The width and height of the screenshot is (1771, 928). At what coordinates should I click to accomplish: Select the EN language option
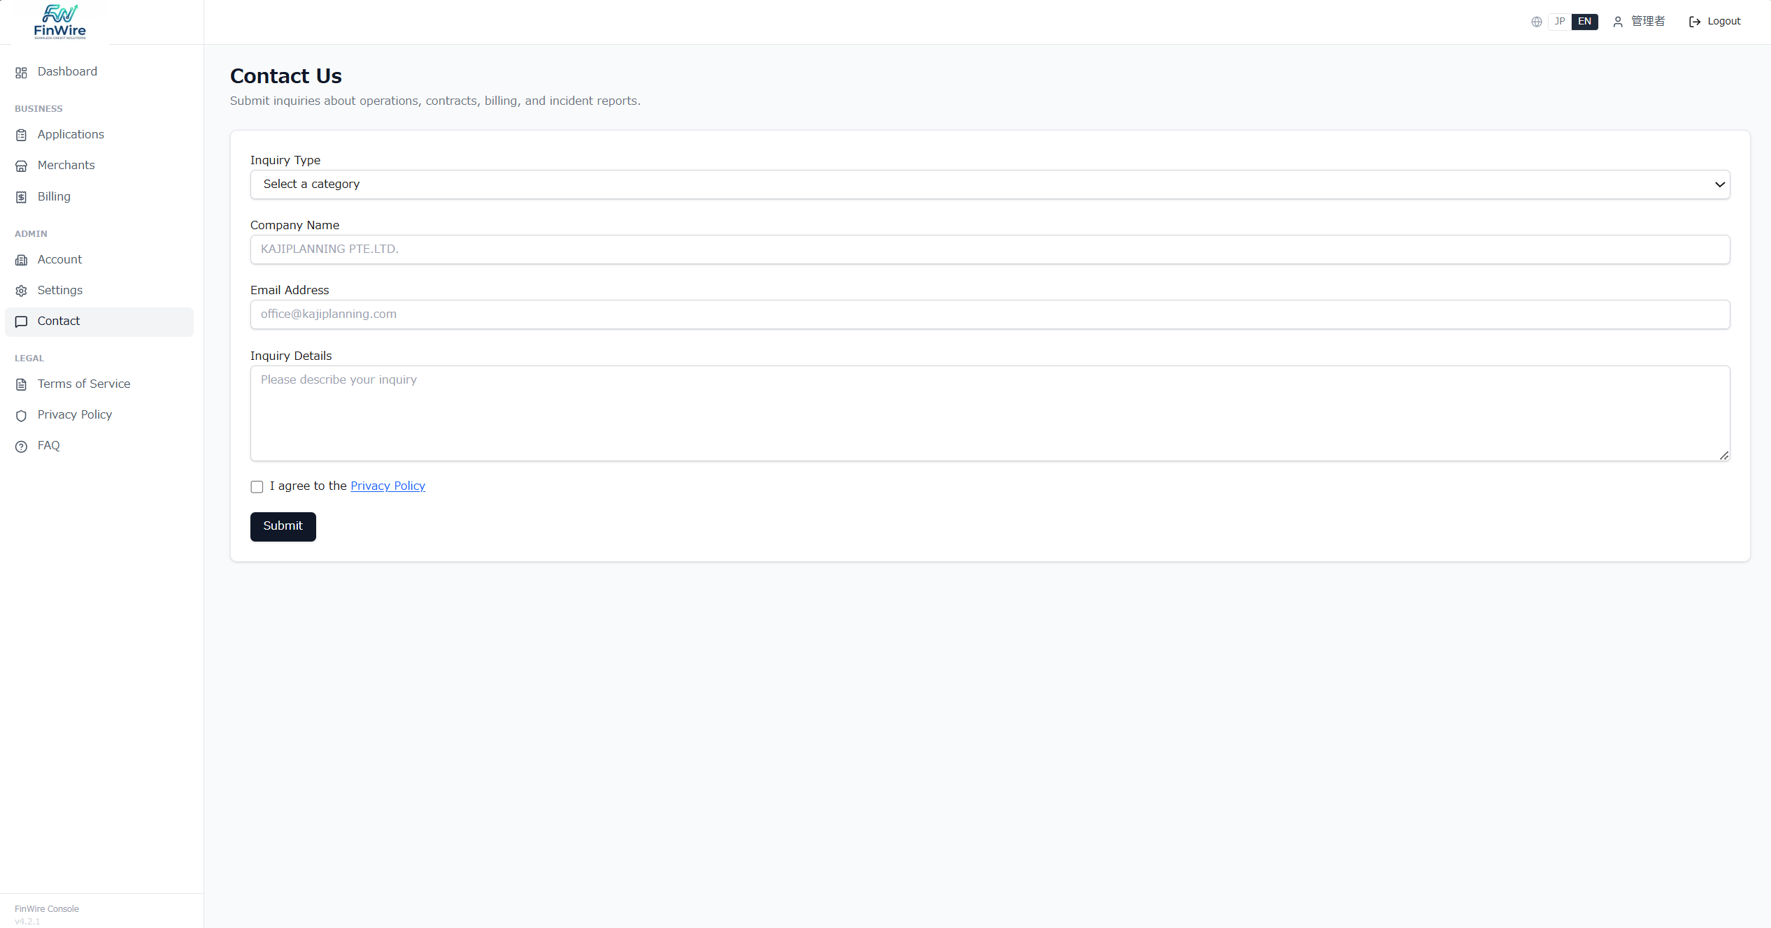pyautogui.click(x=1585, y=22)
